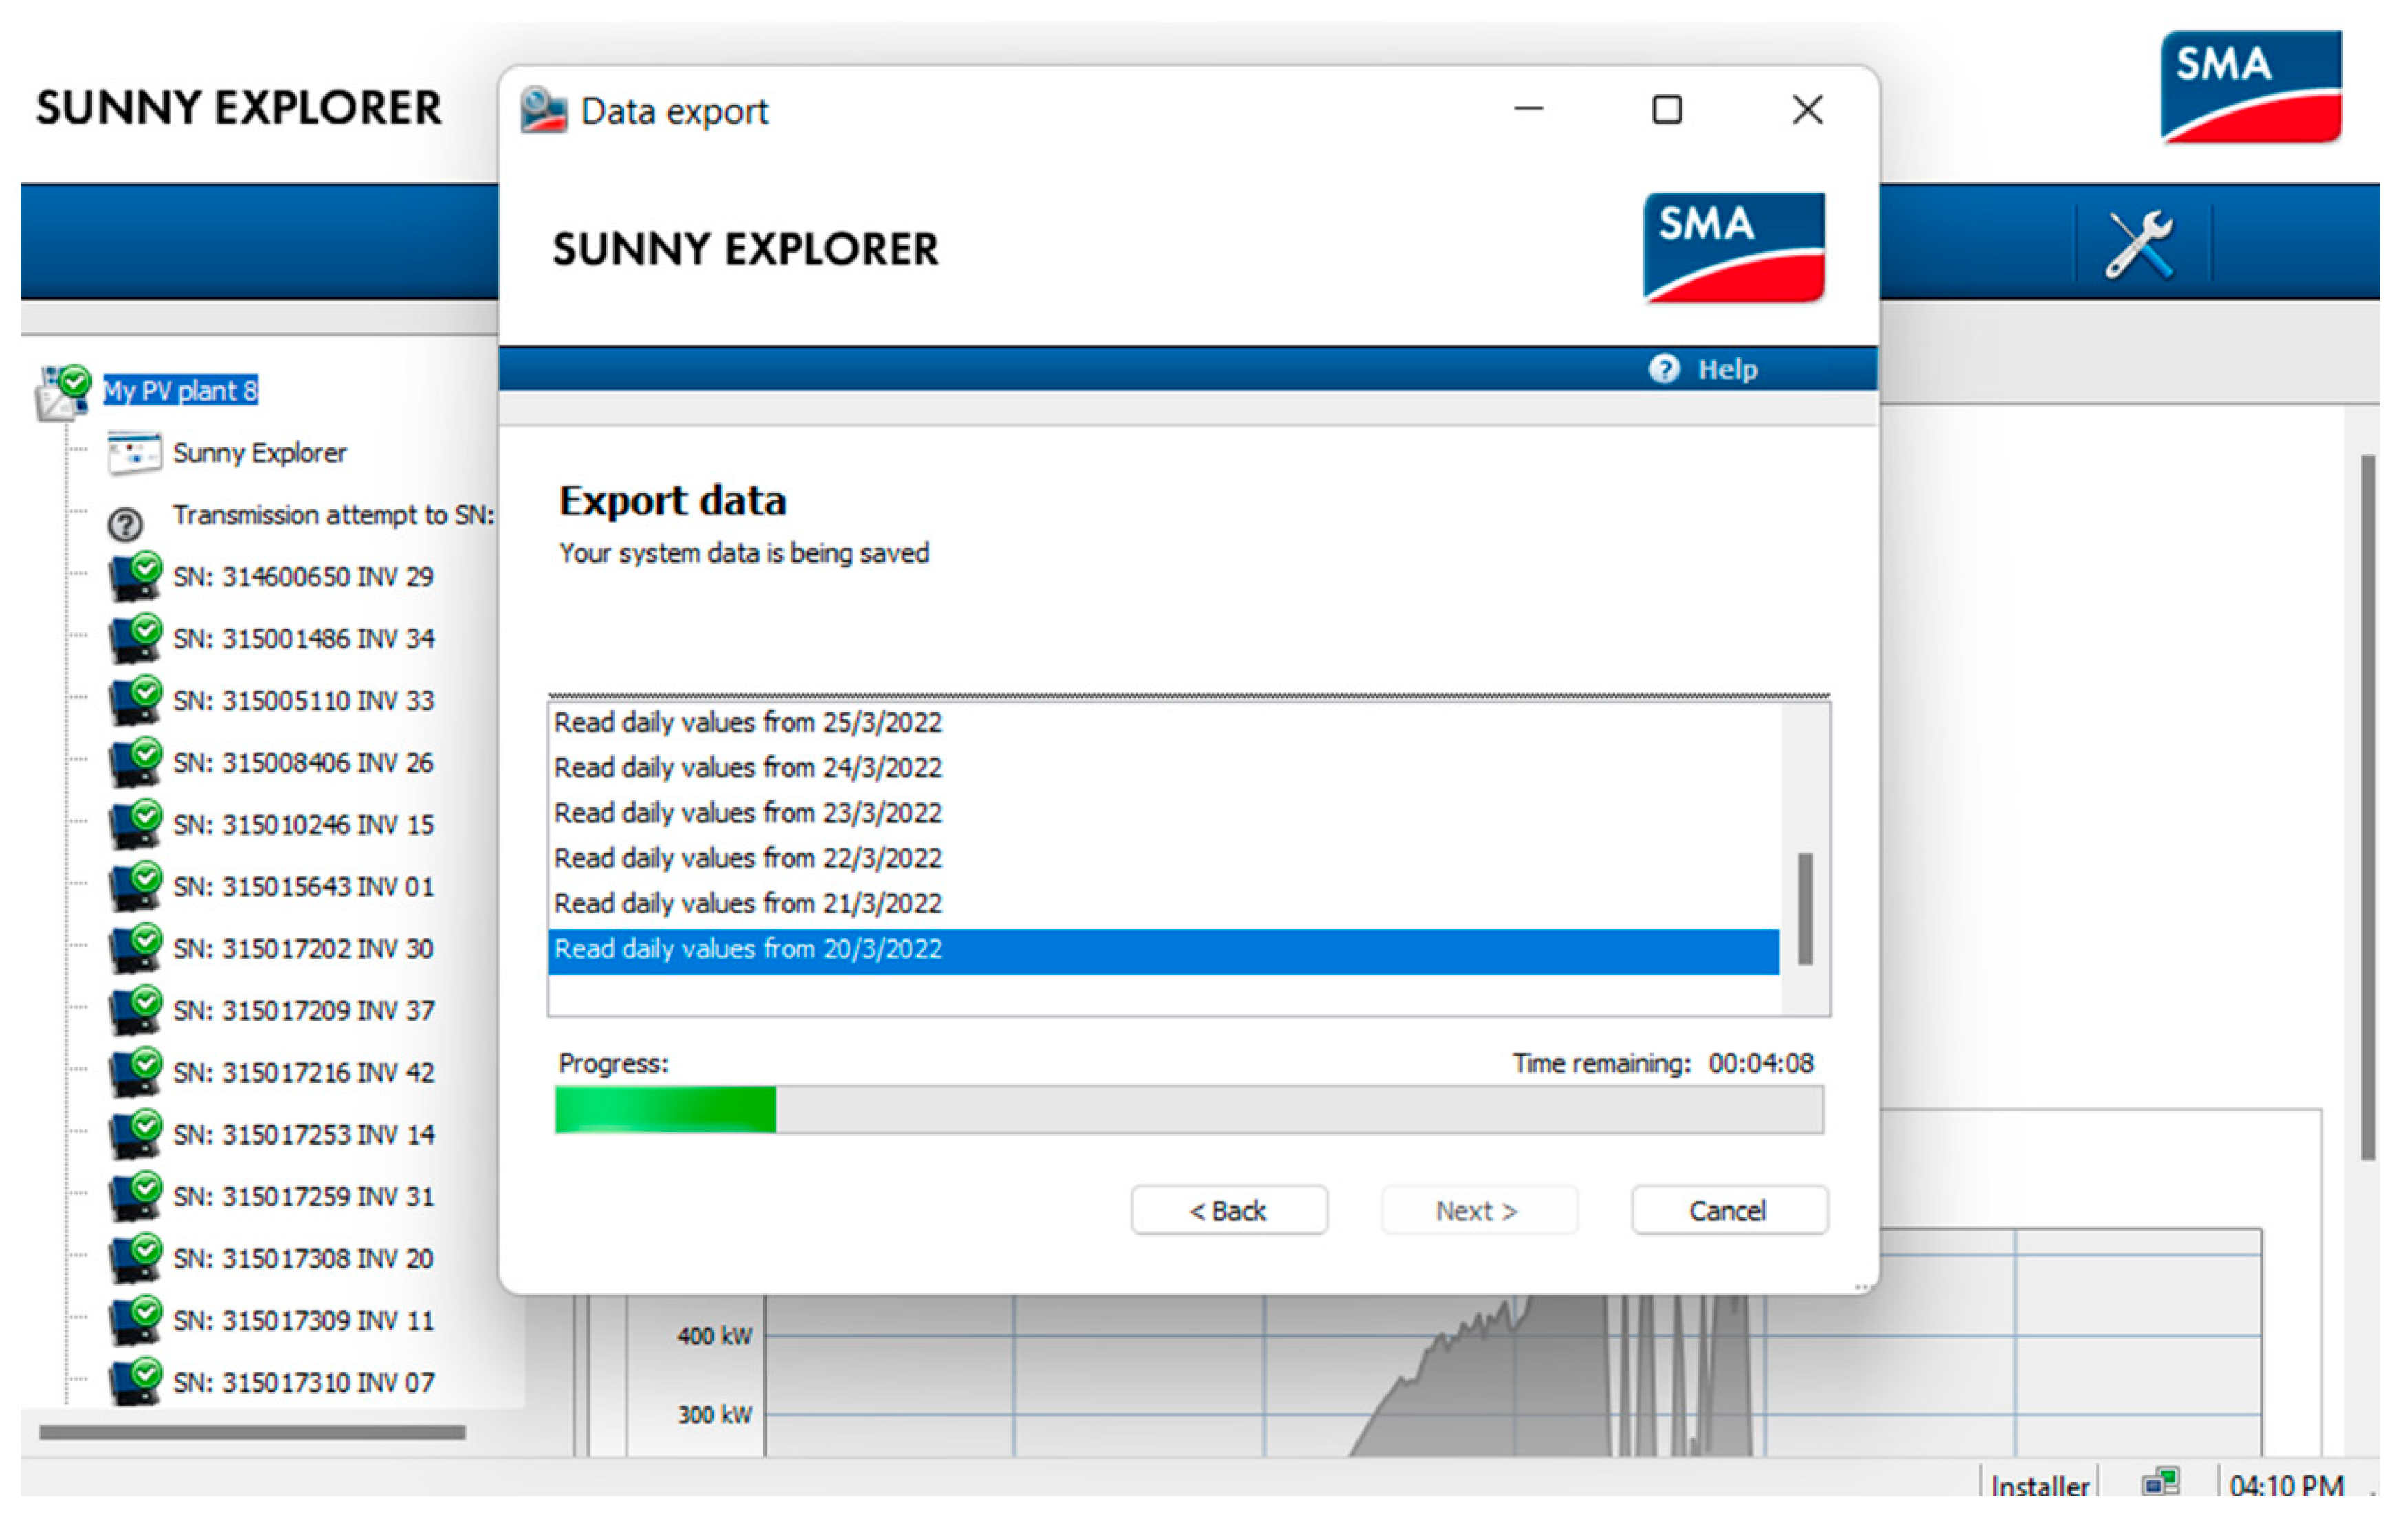This screenshot has height=1521, width=2408.
Task: Select SN: 315015643 INV 01 in tree
Action: tap(303, 887)
